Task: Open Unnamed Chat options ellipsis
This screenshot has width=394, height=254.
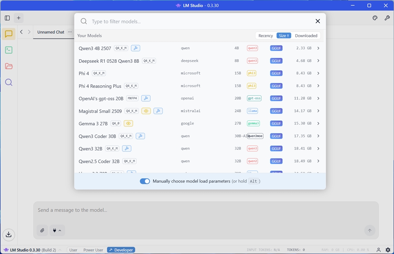Action: pyautogui.click(x=70, y=32)
